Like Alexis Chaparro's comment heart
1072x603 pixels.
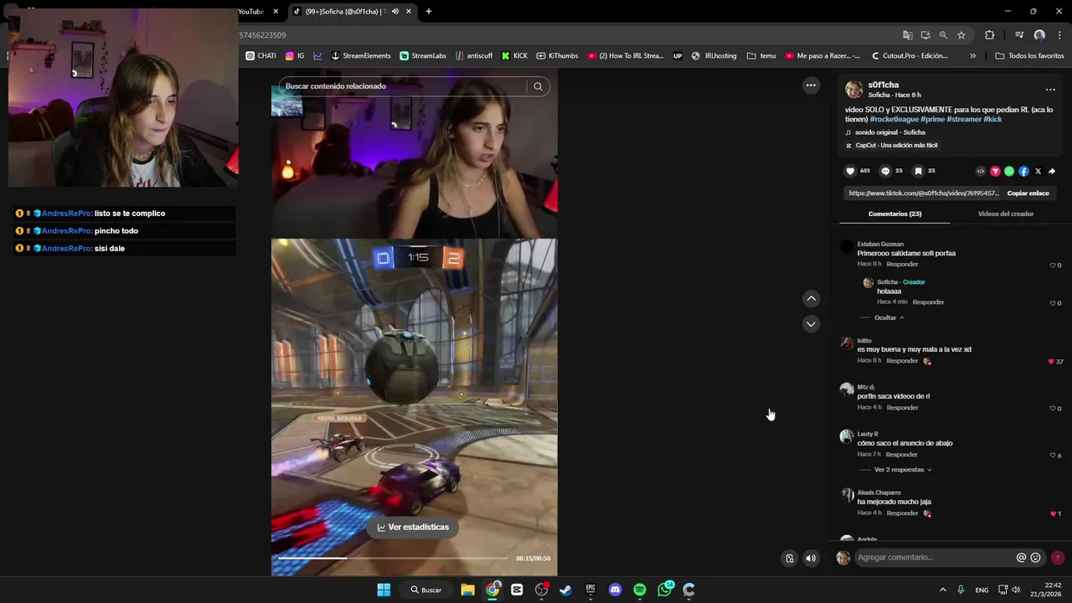tap(1053, 513)
